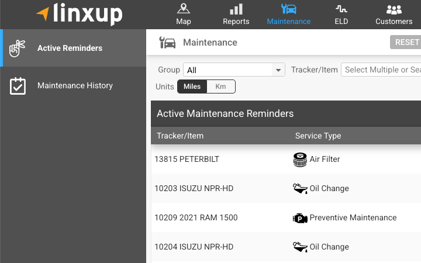Sort by Tracker/Item column header
Viewport: 421px width, 263px height.
point(180,136)
